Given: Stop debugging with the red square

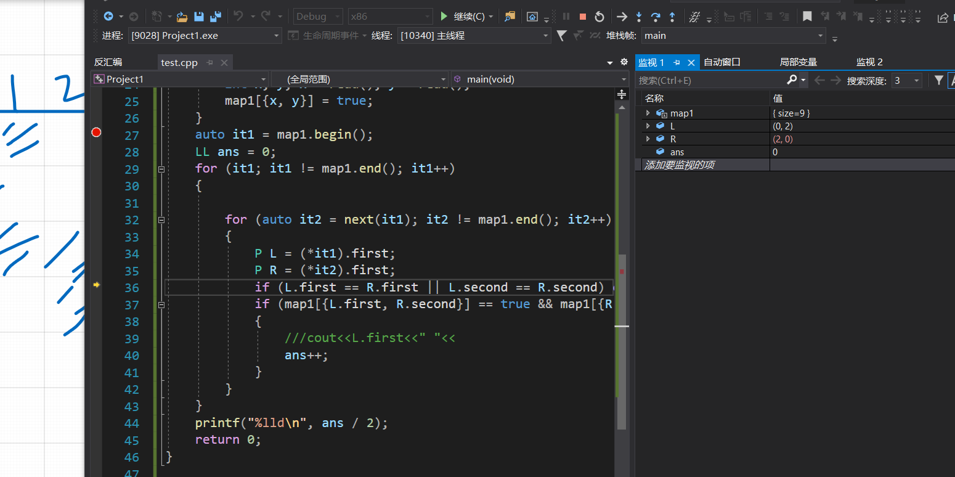Looking at the screenshot, I should point(582,17).
